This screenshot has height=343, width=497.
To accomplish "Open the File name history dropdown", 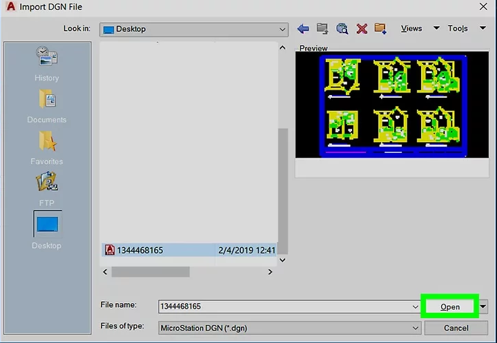I will click(413, 306).
